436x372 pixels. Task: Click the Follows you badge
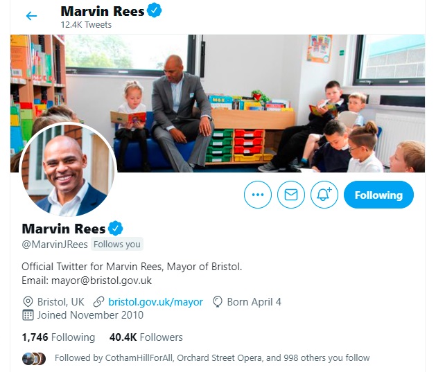click(x=117, y=245)
